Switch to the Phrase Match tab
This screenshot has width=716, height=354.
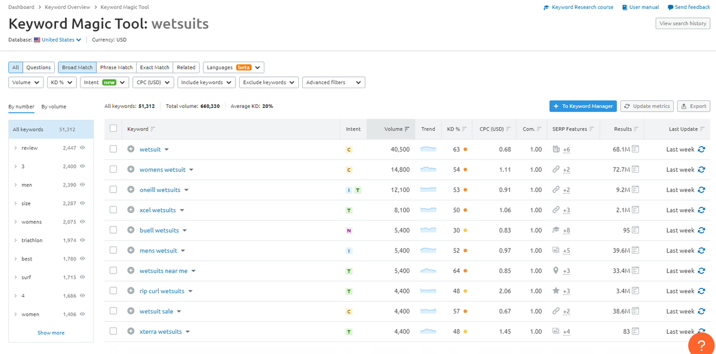coord(116,67)
